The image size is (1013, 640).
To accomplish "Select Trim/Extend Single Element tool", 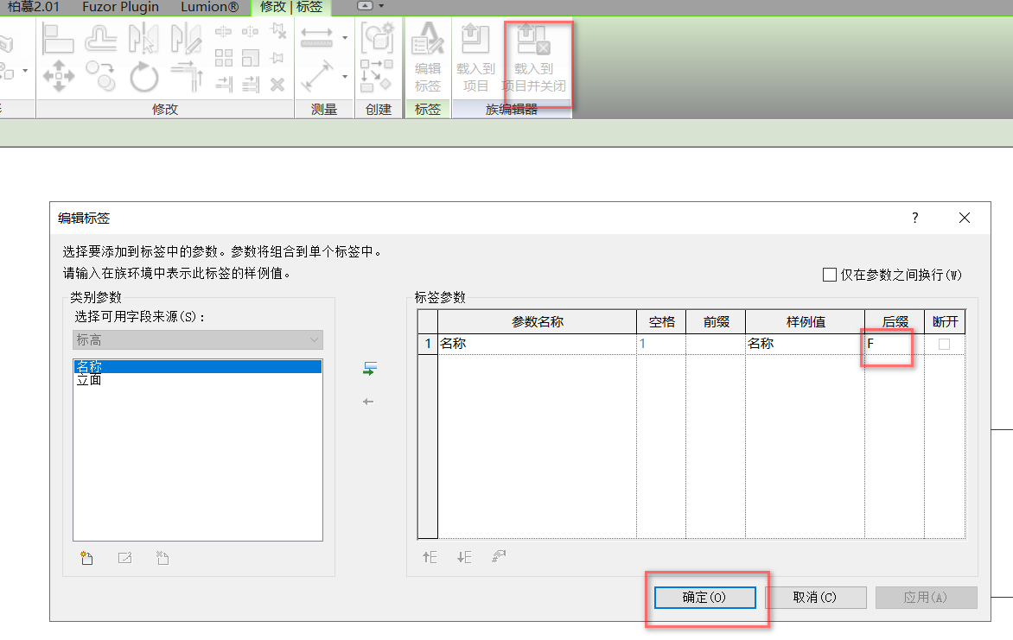I will (x=224, y=84).
